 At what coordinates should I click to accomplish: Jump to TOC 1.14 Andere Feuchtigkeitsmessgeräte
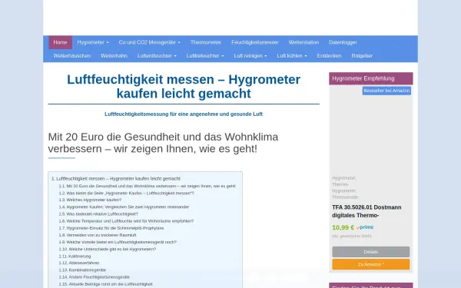coord(94,276)
